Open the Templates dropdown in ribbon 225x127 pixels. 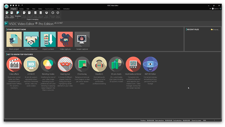(18, 15)
